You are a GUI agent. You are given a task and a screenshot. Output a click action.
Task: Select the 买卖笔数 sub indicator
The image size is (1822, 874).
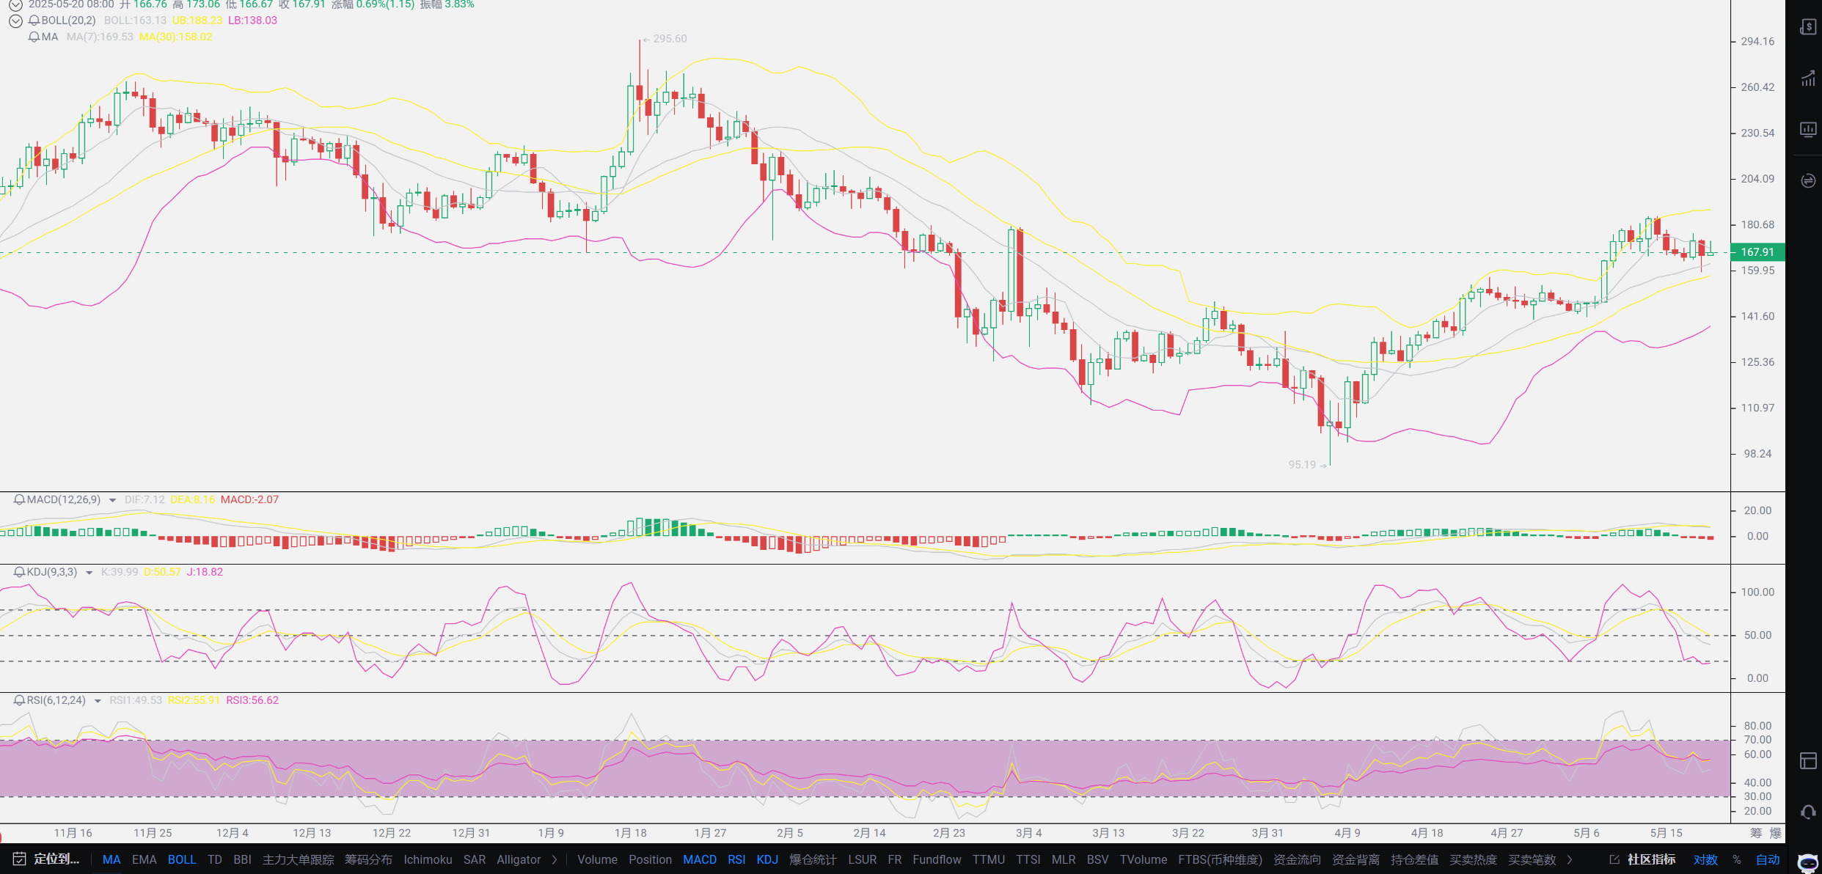pos(1532,859)
